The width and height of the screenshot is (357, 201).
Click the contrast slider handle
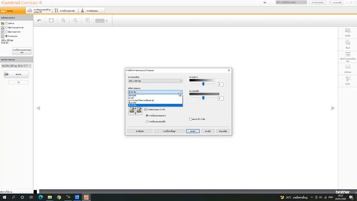(x=203, y=98)
